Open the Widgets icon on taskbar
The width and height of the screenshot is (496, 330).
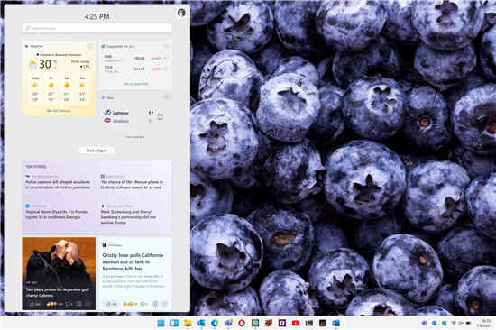click(174, 323)
